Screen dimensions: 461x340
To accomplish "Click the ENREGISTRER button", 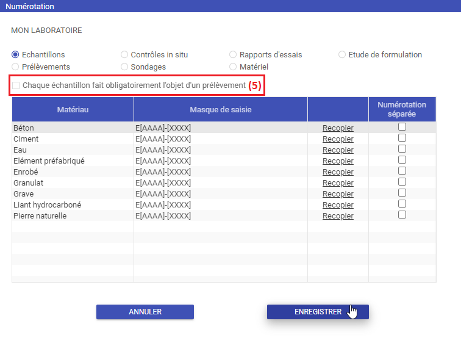I will point(318,312).
